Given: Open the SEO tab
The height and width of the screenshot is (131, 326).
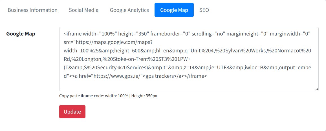Looking at the screenshot, I should tap(204, 10).
